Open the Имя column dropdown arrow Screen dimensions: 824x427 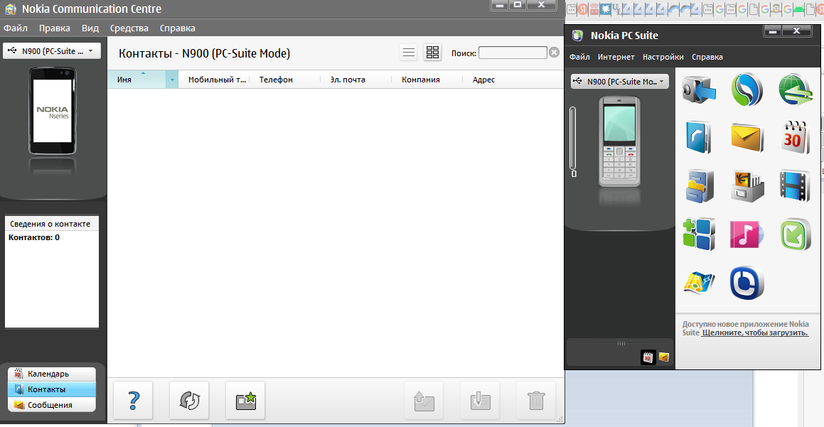click(x=172, y=80)
